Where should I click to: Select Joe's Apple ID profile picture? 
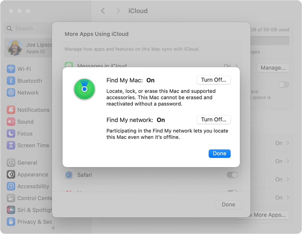15,48
